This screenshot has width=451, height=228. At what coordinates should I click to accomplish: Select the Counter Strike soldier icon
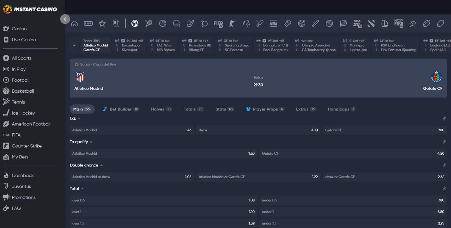coord(232,23)
